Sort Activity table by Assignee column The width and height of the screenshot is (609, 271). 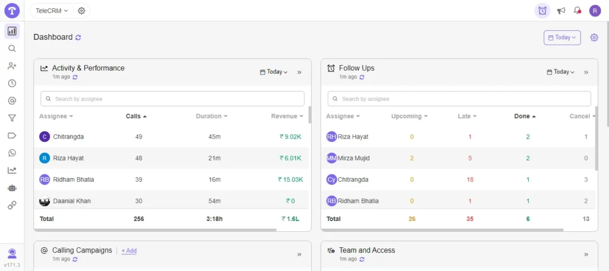[56, 116]
